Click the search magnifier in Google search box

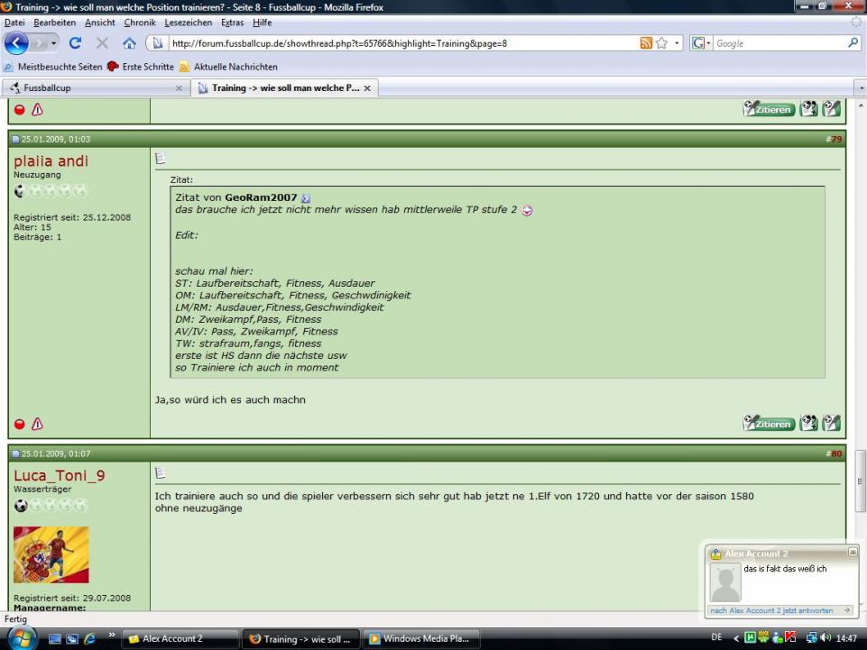click(853, 43)
